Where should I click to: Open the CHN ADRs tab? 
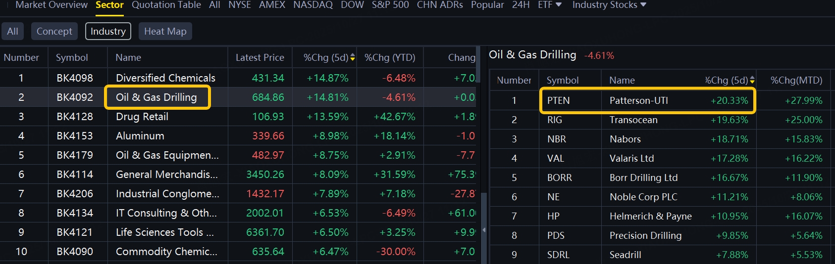440,5
